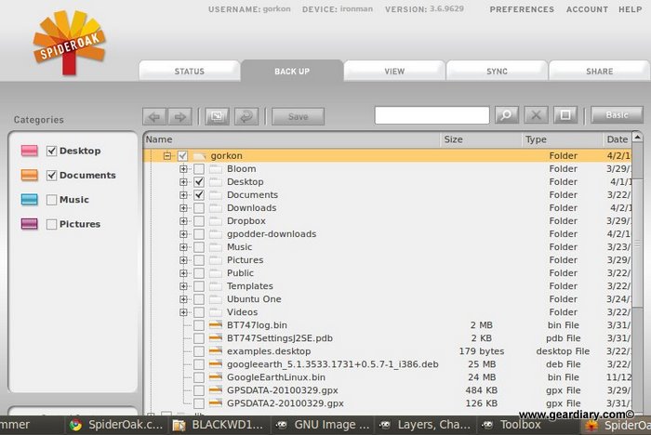Expand the Bloom folder node
The height and width of the screenshot is (435, 651).
[x=183, y=169]
